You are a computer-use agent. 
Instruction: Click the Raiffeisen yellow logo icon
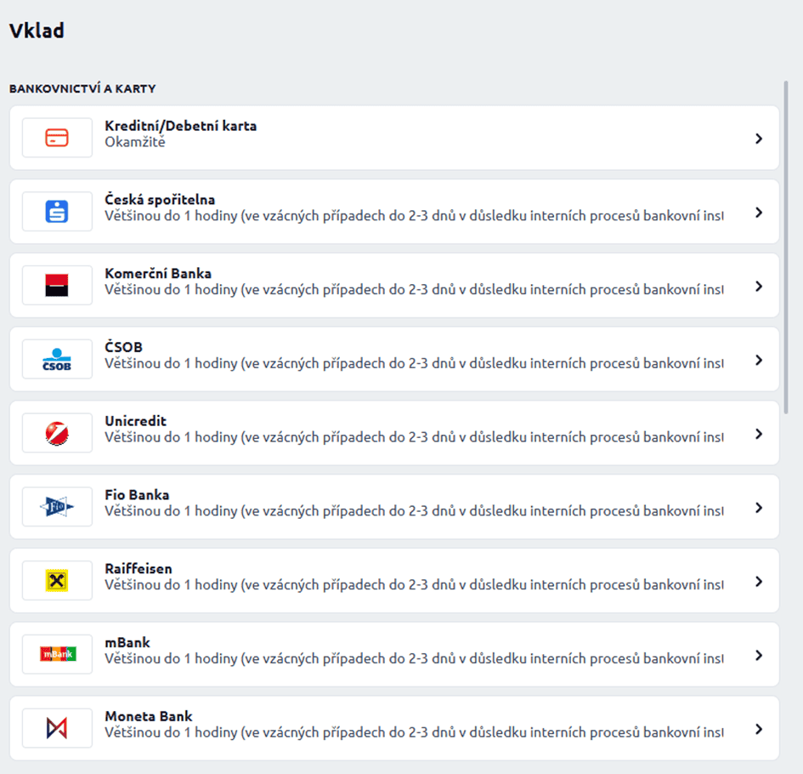pyautogui.click(x=57, y=581)
